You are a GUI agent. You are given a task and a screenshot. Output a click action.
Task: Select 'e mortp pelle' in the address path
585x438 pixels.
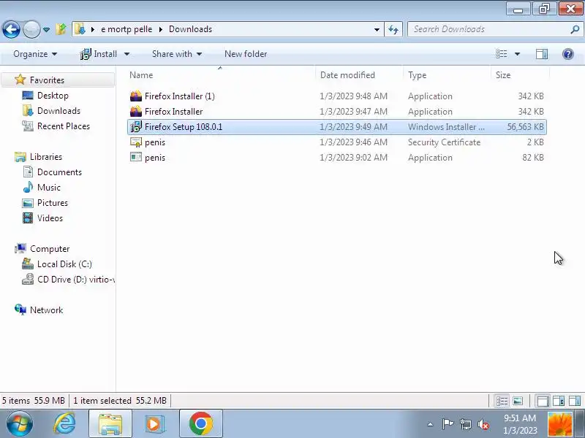[127, 29]
